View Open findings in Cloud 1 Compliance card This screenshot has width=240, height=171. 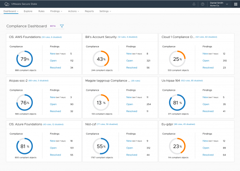[206, 61]
